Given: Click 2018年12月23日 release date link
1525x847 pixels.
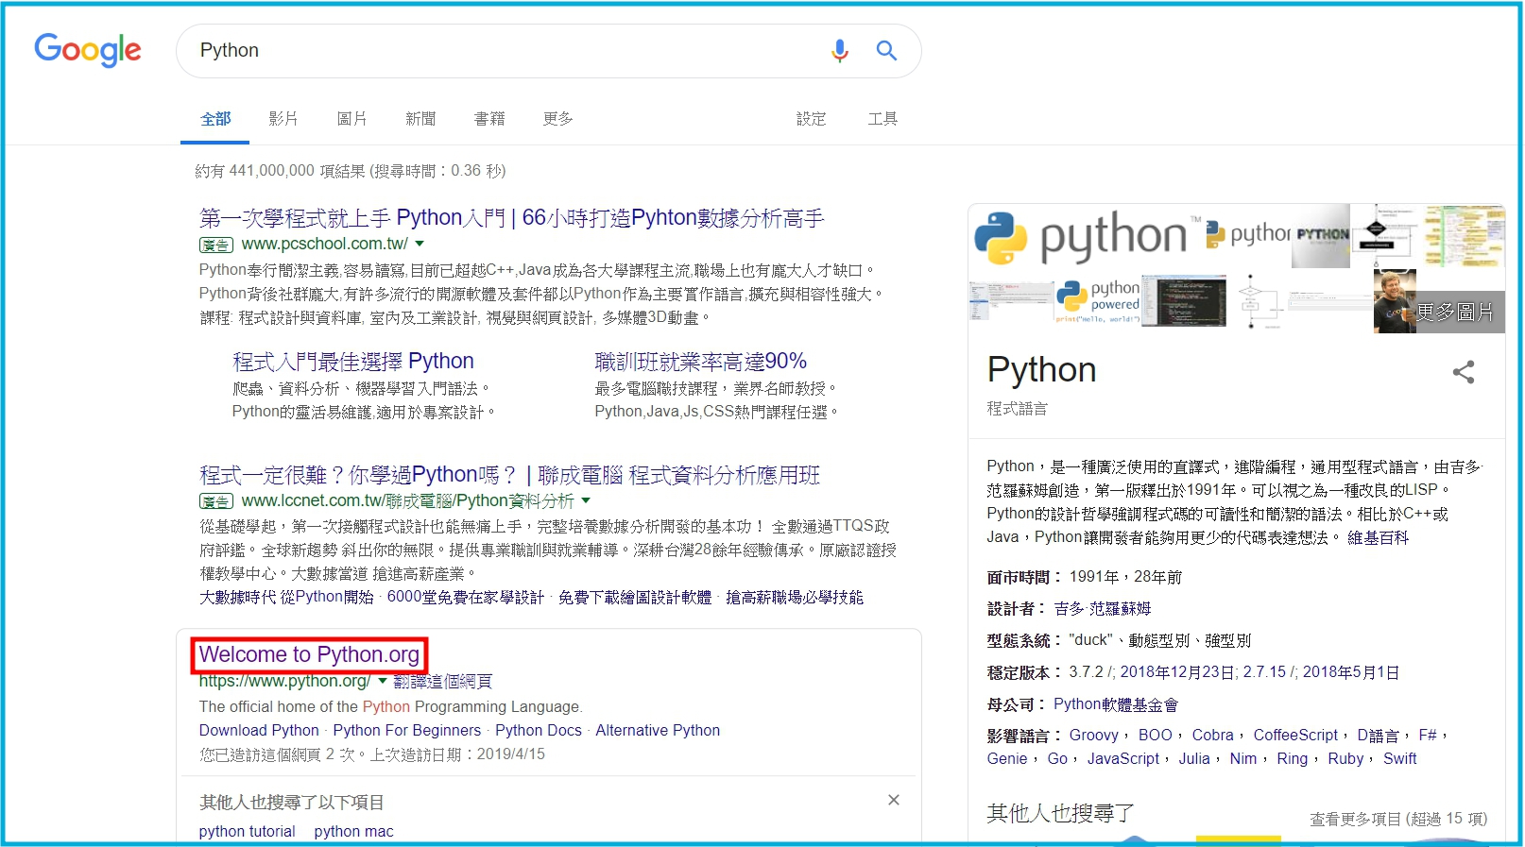Looking at the screenshot, I should point(1178,672).
